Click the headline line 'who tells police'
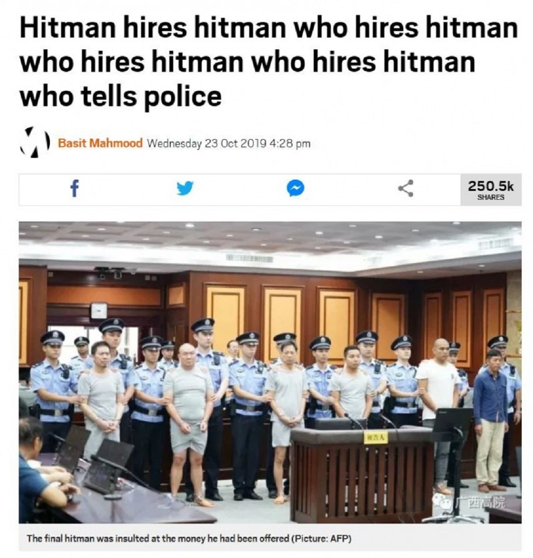This screenshot has height=558, width=533. pos(120,96)
